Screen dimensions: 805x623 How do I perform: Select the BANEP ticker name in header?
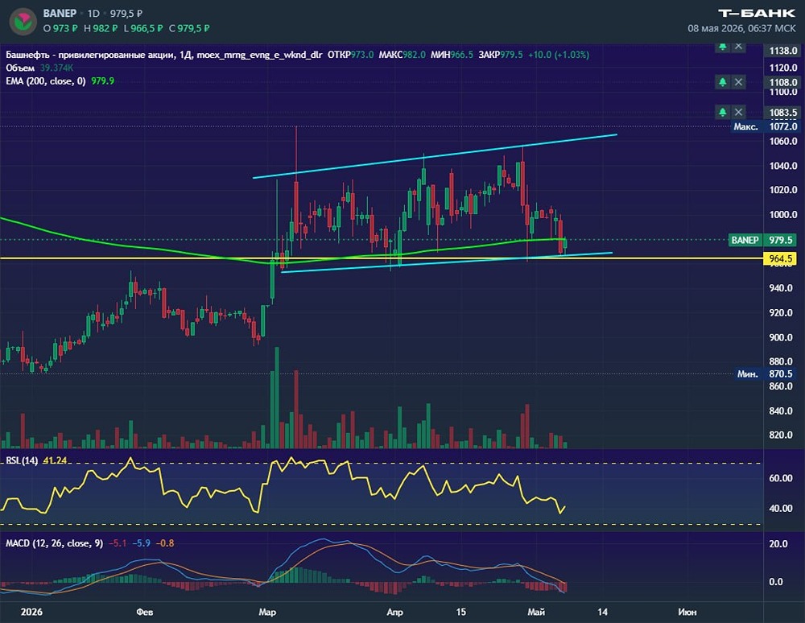point(60,14)
